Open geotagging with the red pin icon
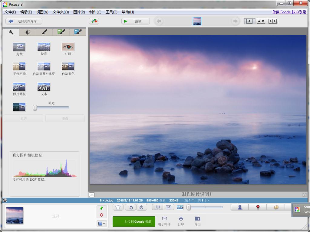Viewport: 310px width, 232px height. point(258,207)
